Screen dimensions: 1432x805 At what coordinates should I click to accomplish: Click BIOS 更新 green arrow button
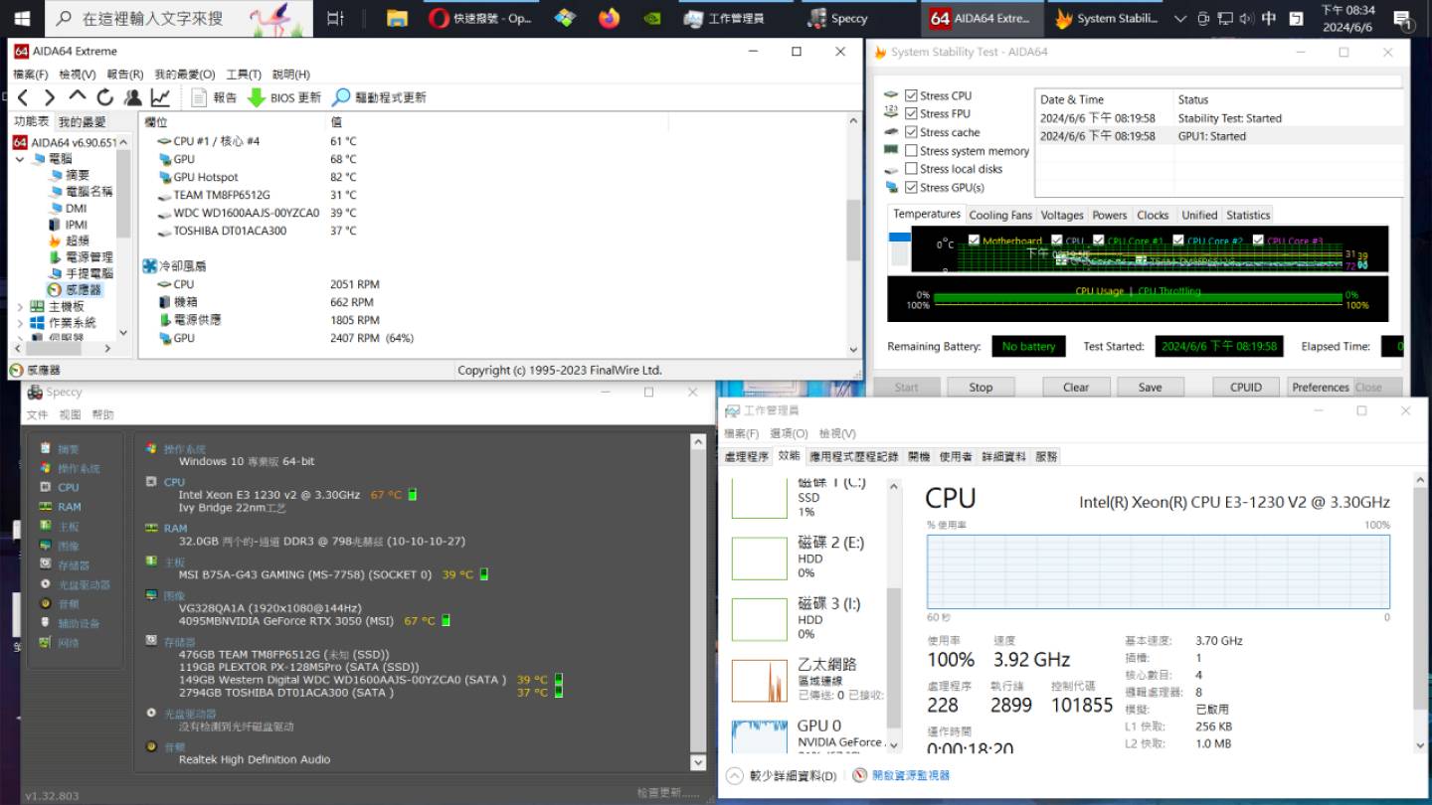click(283, 97)
